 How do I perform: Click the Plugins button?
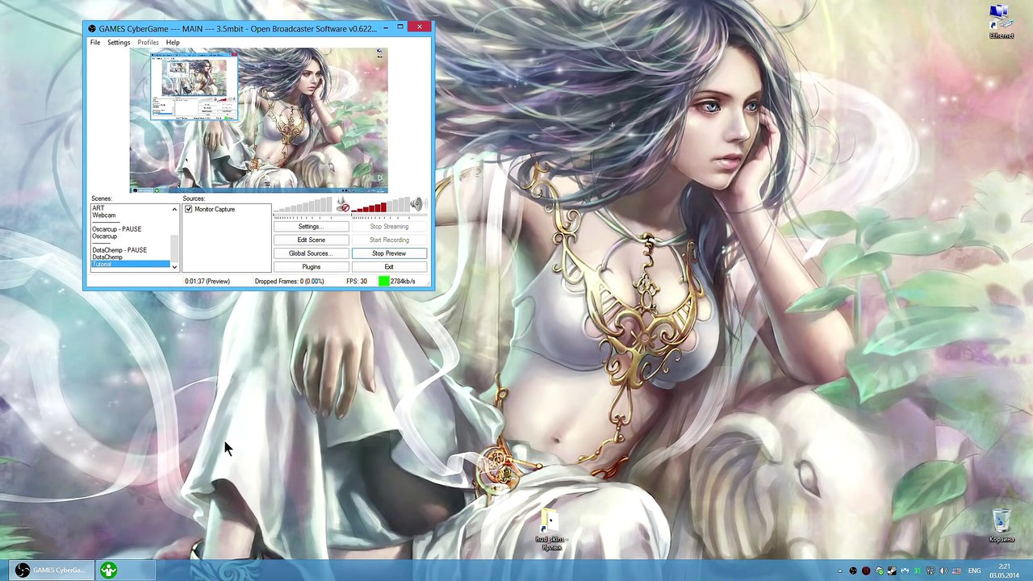coord(311,267)
